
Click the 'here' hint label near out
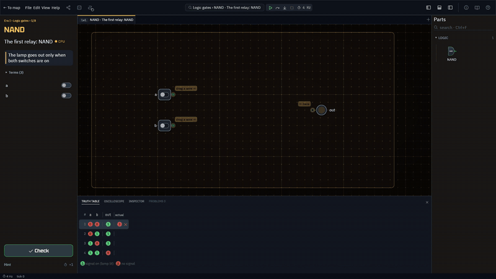304,104
